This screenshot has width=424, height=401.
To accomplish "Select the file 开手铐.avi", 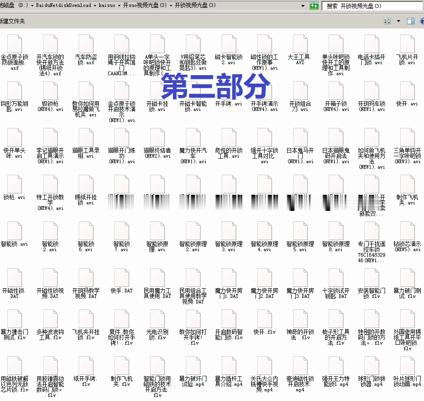I will (228, 94).
